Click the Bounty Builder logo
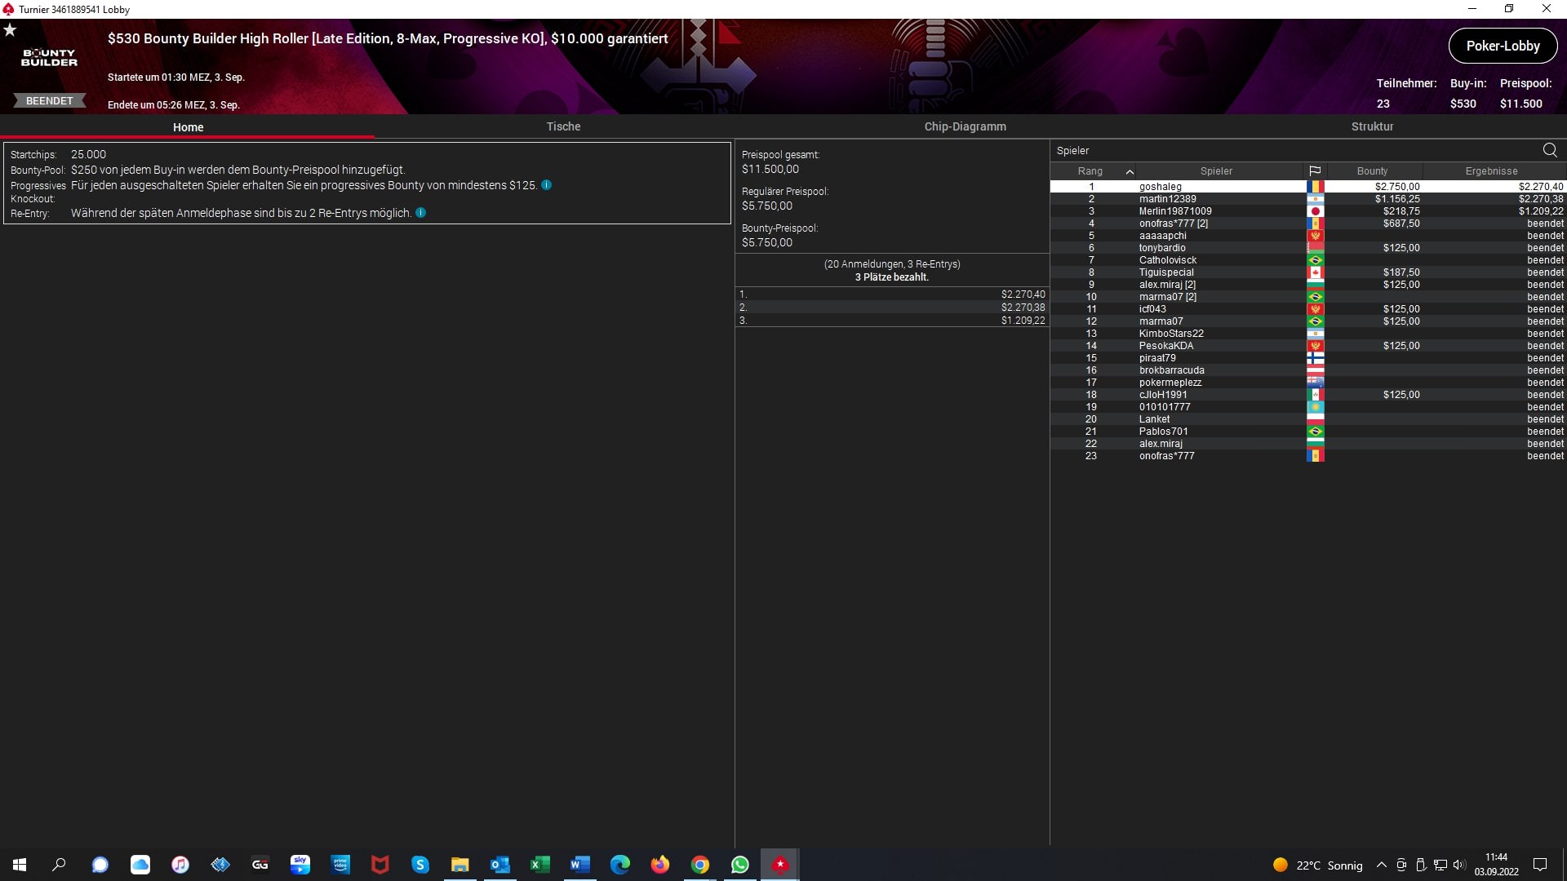1567x881 pixels. (49, 57)
